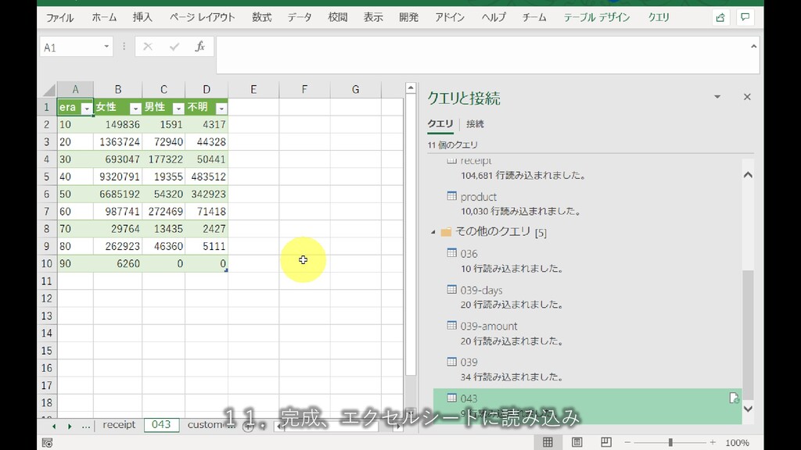Open the Comments icon in ribbon
801x450 pixels.
(745, 17)
